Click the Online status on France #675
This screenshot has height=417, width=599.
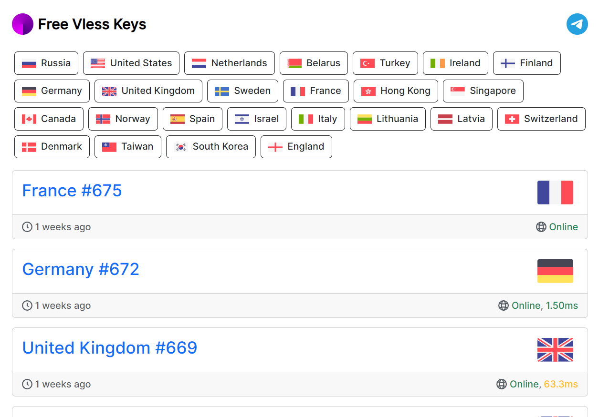(x=564, y=227)
